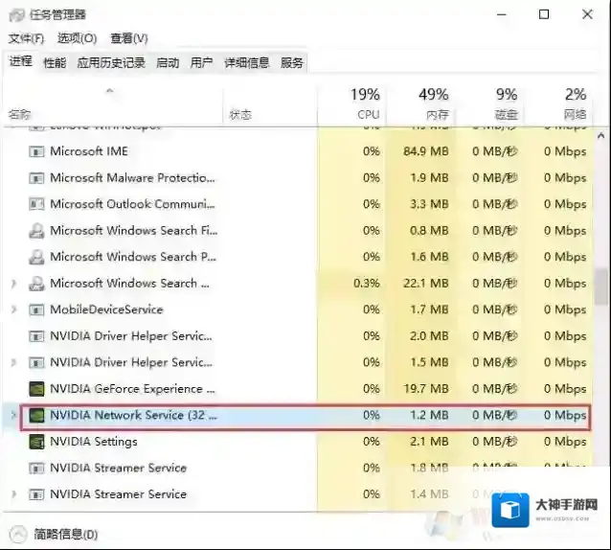Sort by the 49% 内存 column header
Image resolution: width=611 pixels, height=550 pixels.
pyautogui.click(x=420, y=105)
